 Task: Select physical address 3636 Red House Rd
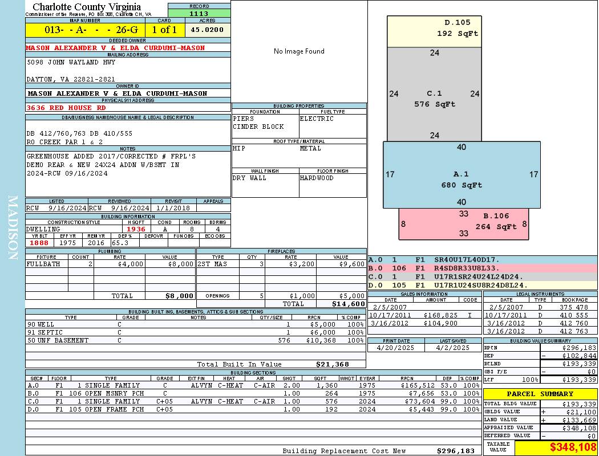coord(66,108)
